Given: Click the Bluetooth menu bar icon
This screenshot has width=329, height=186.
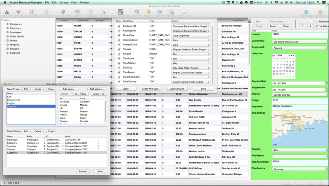Looking at the screenshot, I should pyautogui.click(x=271, y=3).
